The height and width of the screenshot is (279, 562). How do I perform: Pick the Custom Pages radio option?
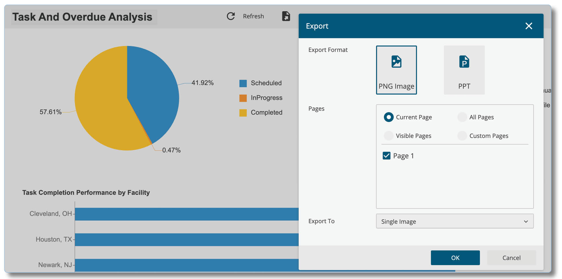tap(462, 136)
